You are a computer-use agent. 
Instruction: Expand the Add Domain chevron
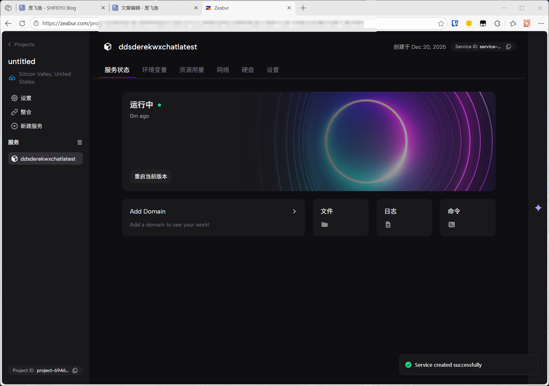[294, 211]
